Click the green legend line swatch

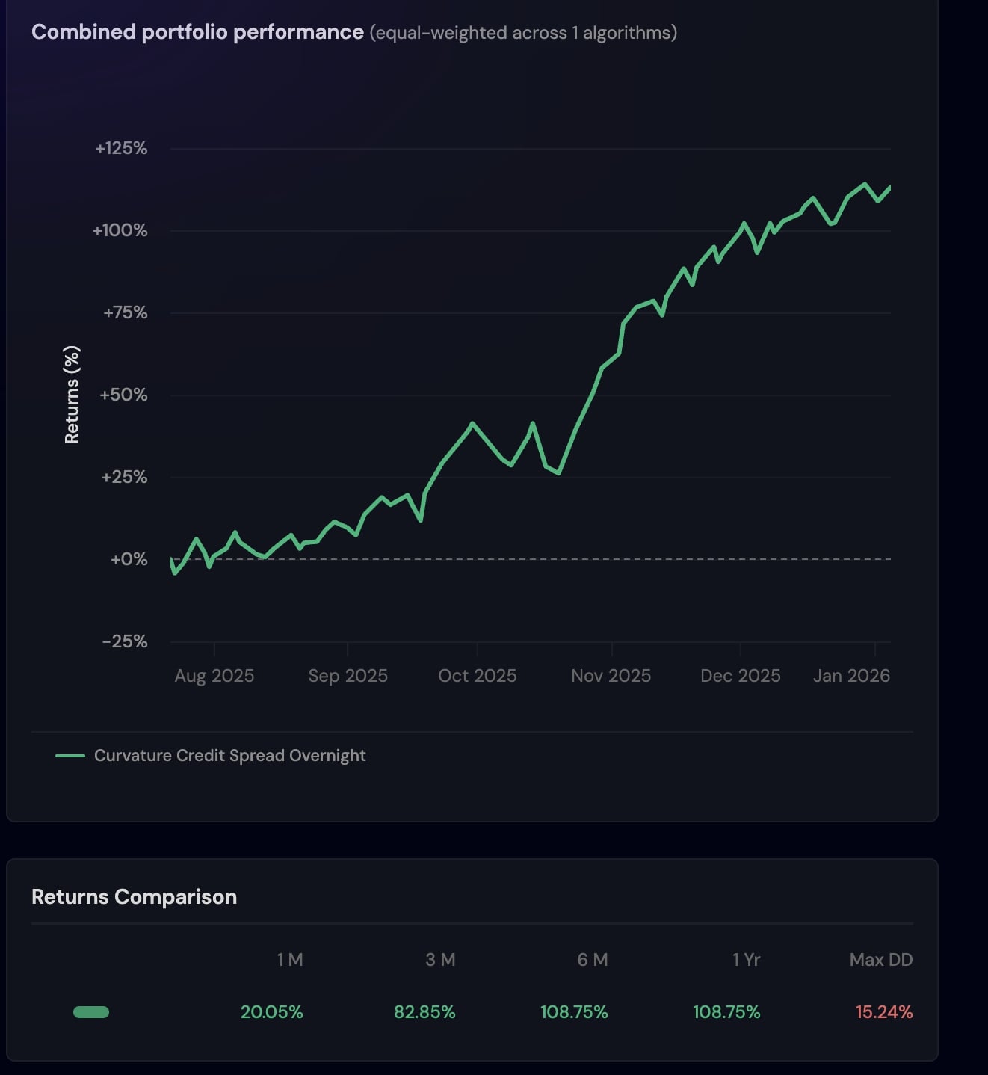tap(70, 756)
